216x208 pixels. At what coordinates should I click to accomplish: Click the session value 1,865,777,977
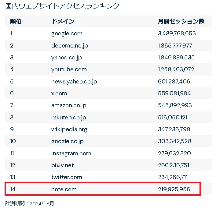[175, 46]
